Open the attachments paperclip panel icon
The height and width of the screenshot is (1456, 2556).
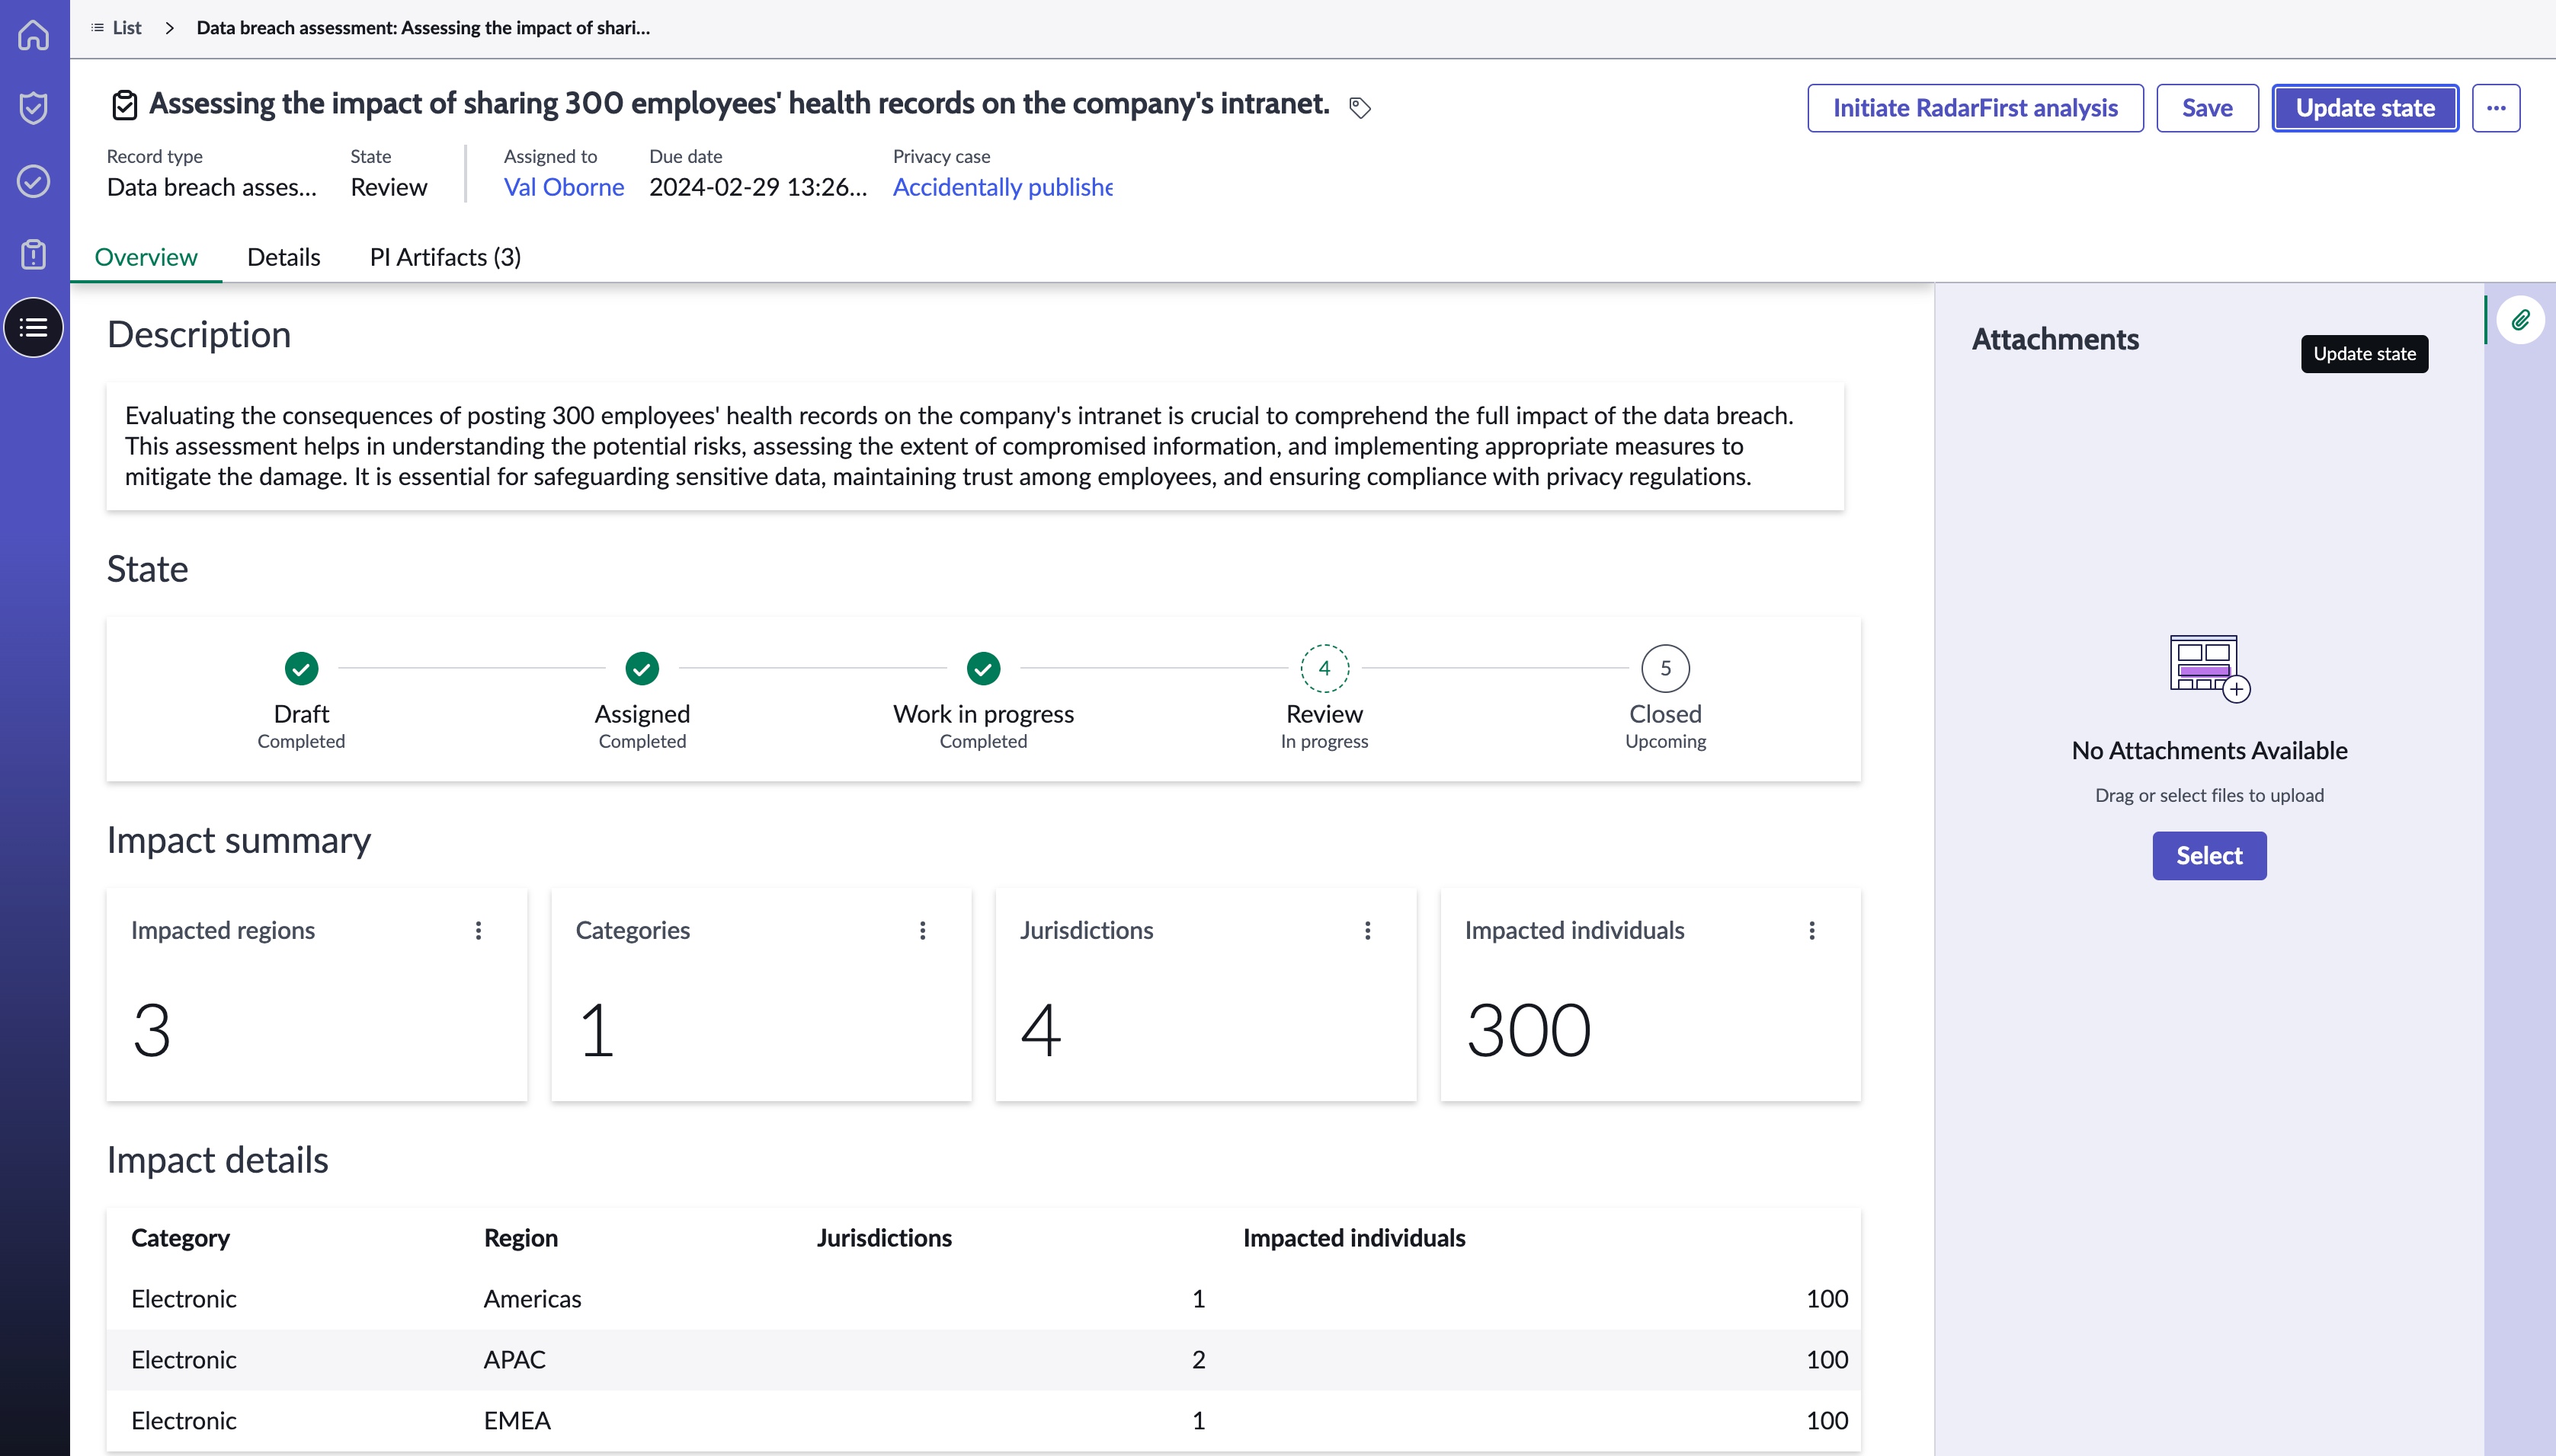(x=2521, y=320)
